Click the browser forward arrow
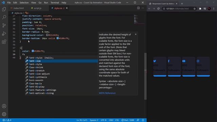The height and width of the screenshot is (122, 217). pyautogui.click(x=154, y=8)
